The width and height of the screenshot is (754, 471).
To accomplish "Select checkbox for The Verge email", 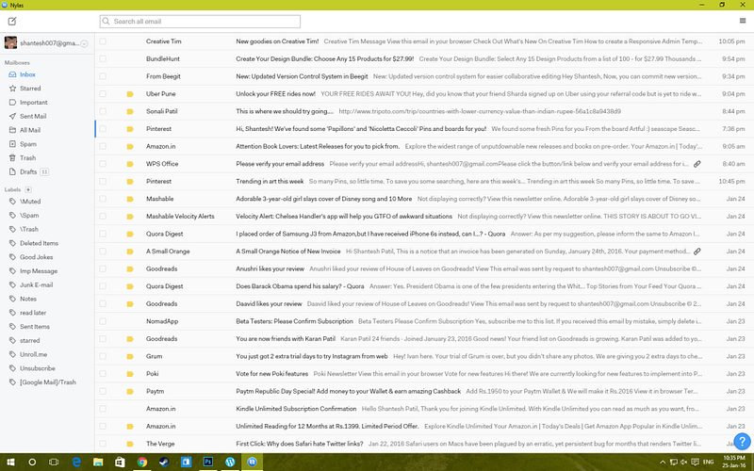I will [x=103, y=444].
